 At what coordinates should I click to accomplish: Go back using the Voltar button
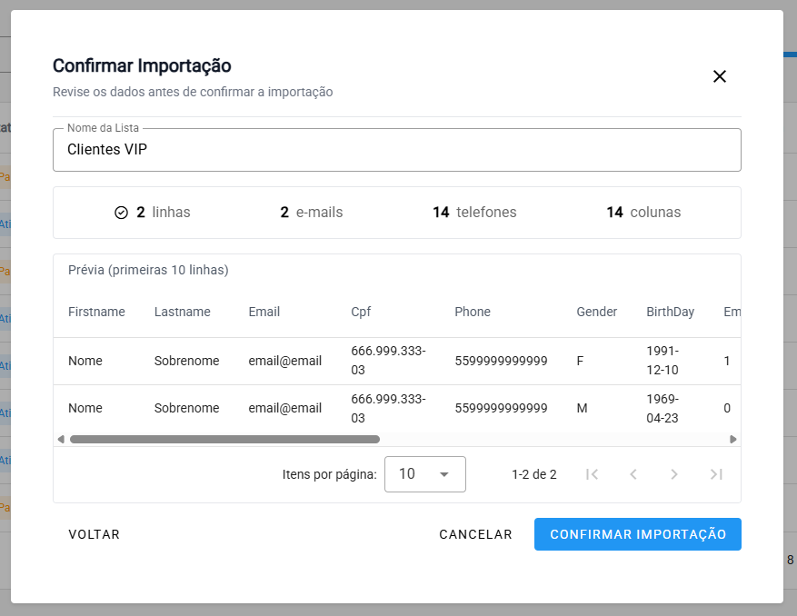click(x=95, y=534)
